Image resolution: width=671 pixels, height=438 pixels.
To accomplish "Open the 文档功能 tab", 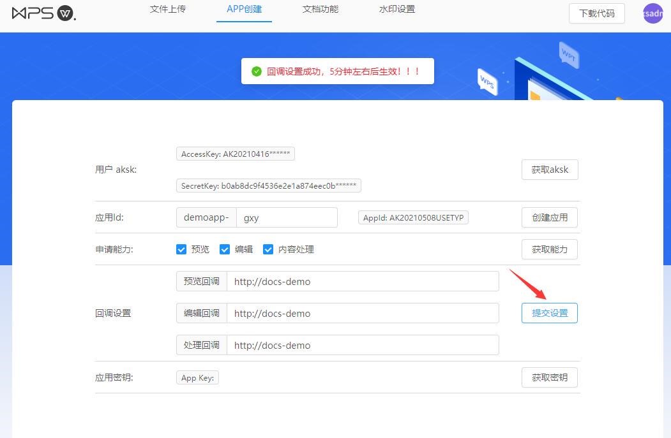I will [x=320, y=10].
